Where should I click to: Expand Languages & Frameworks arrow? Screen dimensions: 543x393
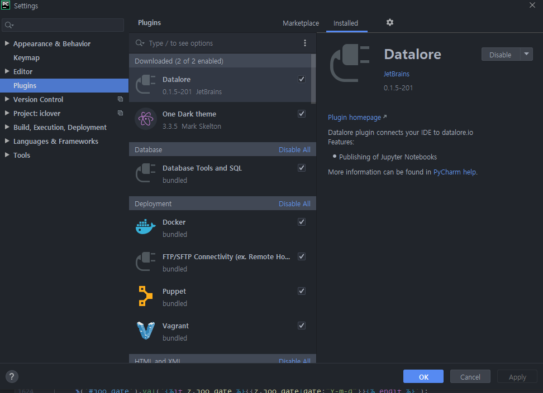[x=7, y=140]
